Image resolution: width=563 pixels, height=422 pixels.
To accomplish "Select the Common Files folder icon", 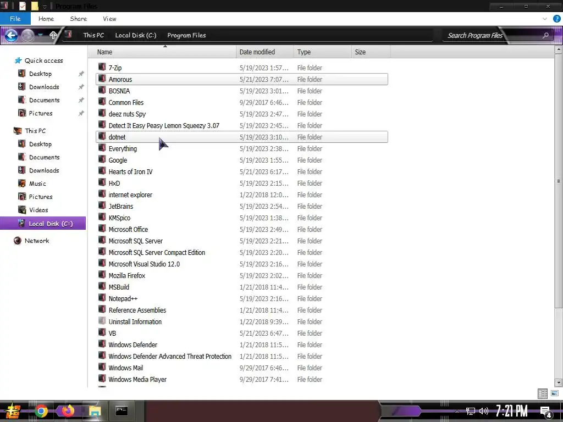I will 102,102.
